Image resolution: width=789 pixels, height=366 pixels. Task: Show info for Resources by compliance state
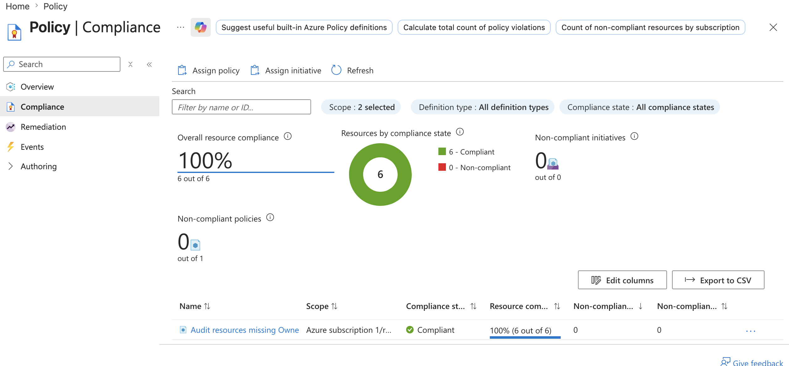[460, 132]
